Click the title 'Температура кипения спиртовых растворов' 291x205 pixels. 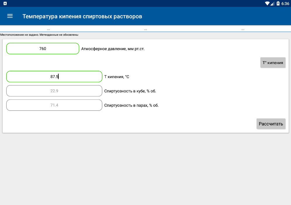82,16
